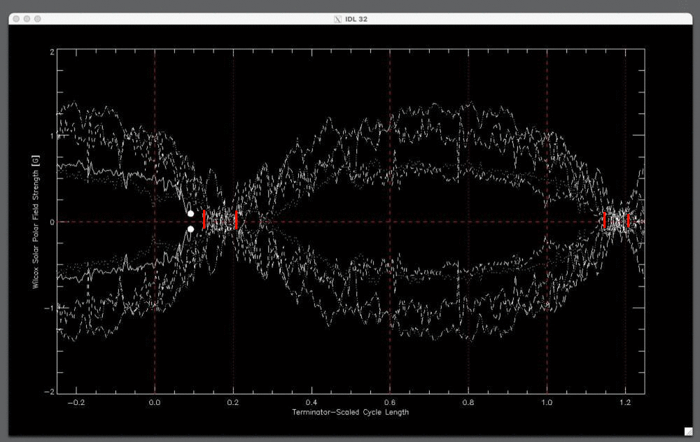Click the window resize grip in the corner

[x=688, y=432]
